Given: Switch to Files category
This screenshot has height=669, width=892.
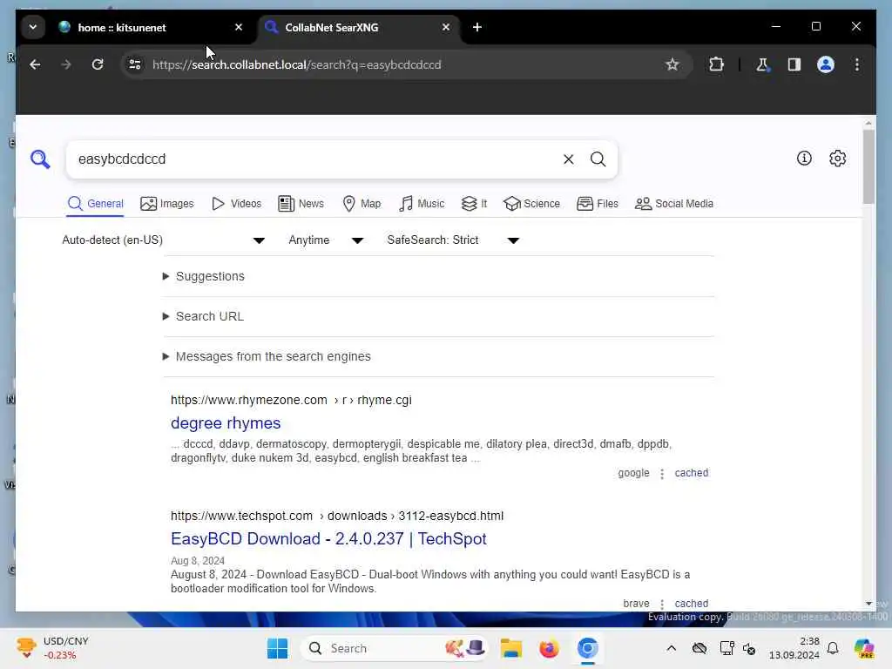Looking at the screenshot, I should click(598, 204).
